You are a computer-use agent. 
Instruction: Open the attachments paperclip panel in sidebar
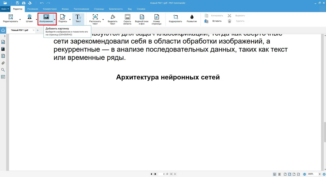click(3, 63)
